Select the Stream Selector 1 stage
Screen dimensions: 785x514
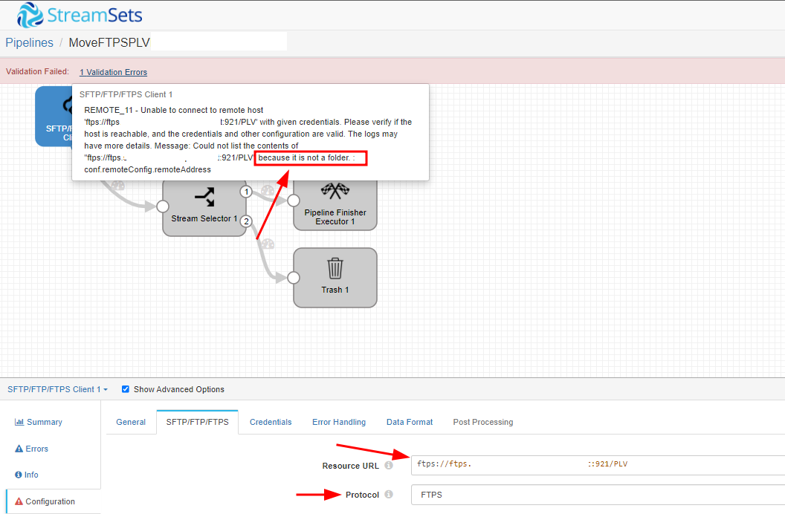[x=204, y=208]
